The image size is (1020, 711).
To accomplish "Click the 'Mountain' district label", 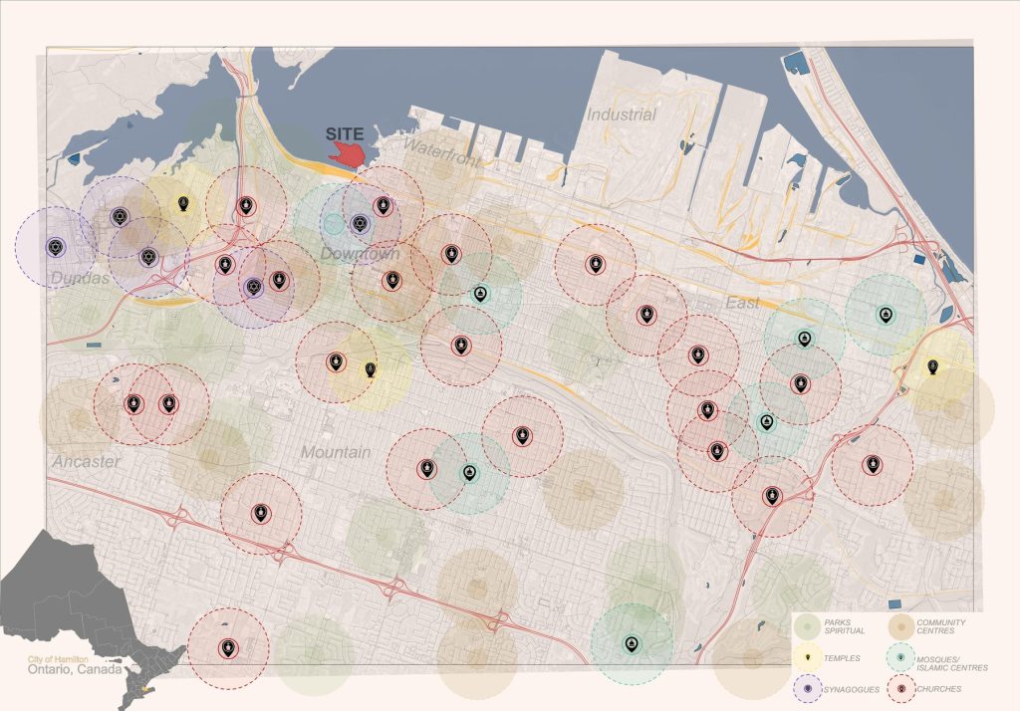I will pos(336,452).
